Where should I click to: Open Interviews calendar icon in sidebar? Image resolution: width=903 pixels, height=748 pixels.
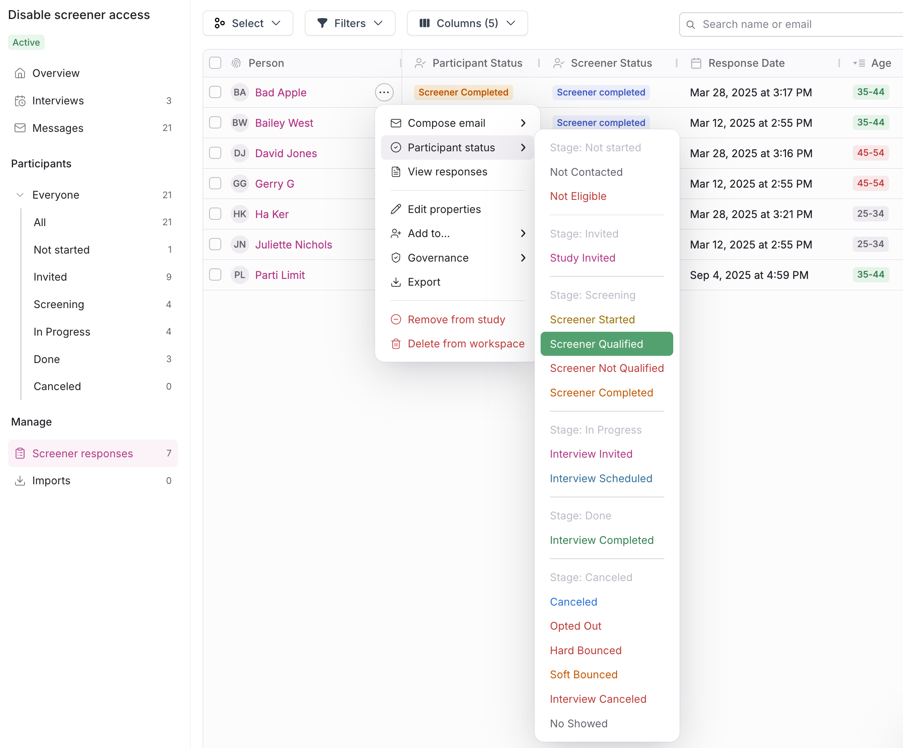(x=20, y=101)
